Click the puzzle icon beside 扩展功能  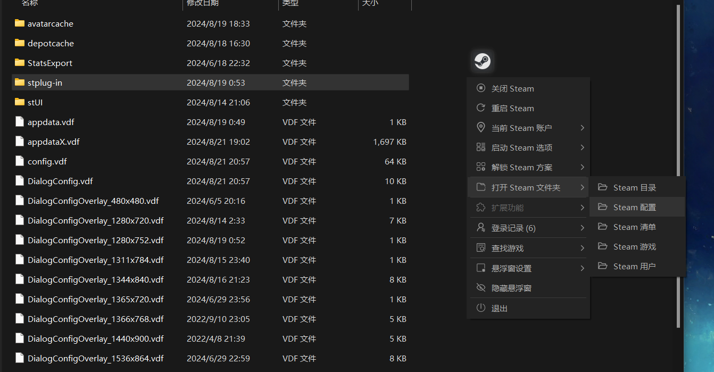(x=481, y=208)
